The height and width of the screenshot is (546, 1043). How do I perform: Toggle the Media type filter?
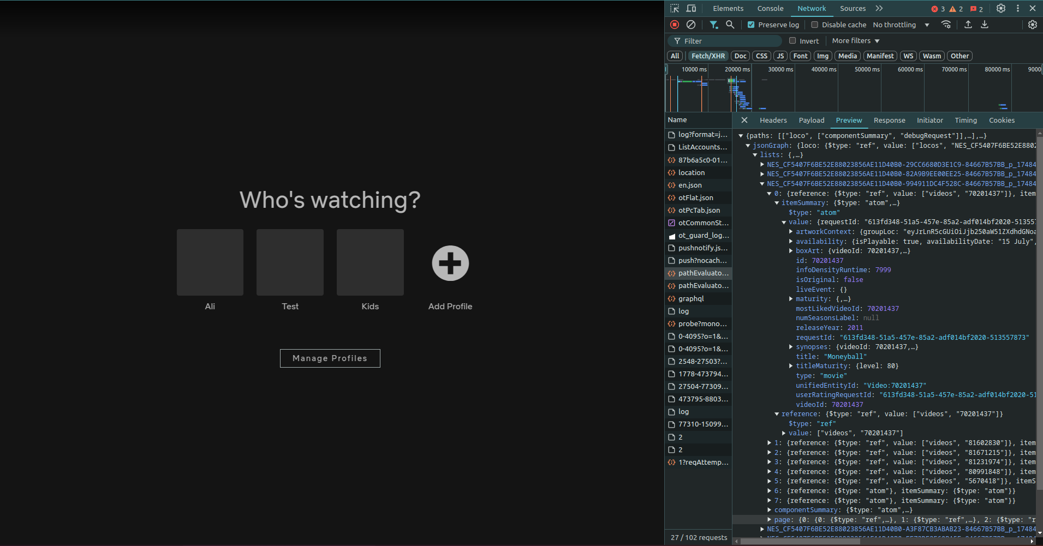(848, 56)
